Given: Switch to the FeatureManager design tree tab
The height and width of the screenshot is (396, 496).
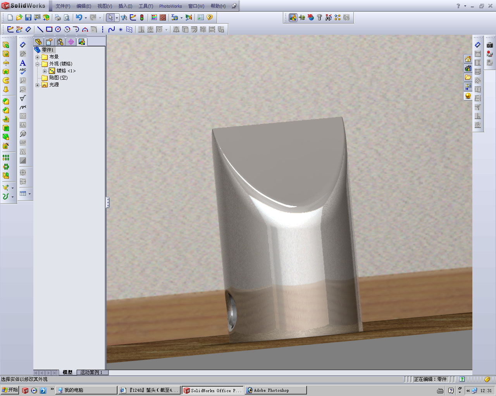Looking at the screenshot, I should tap(38, 42).
